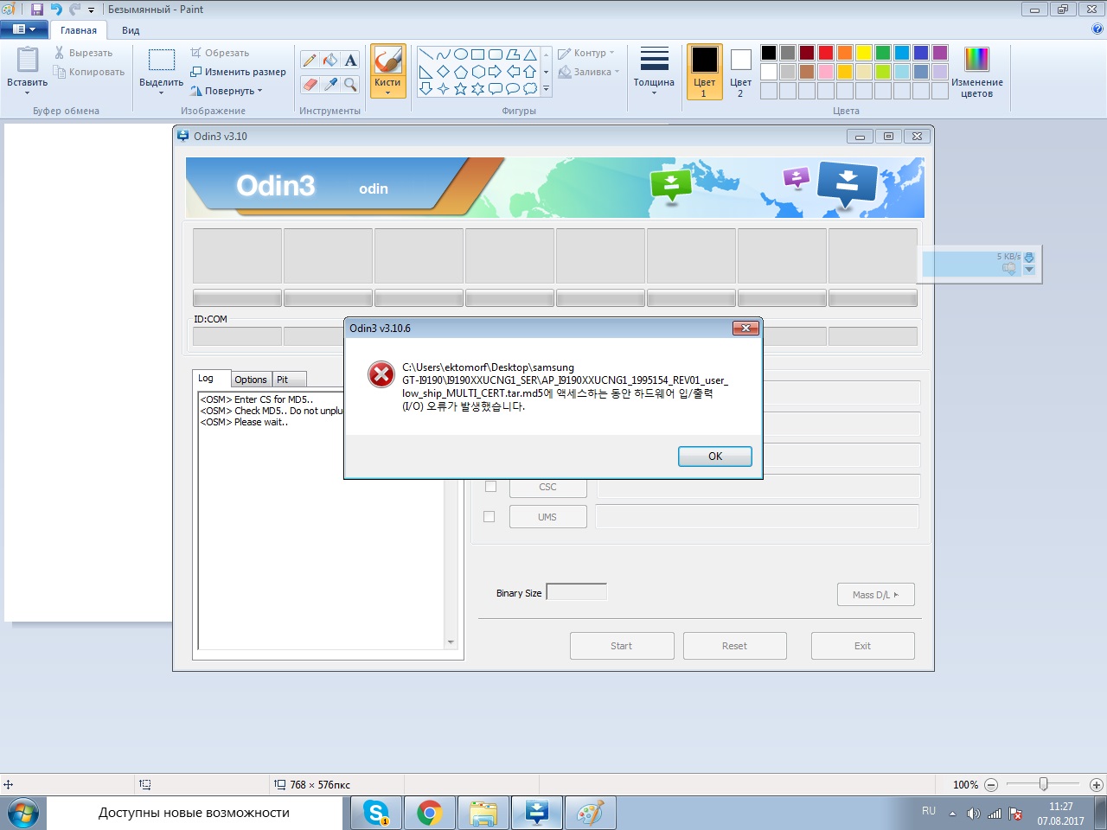Open Google Chrome from the taskbar

[x=430, y=813]
